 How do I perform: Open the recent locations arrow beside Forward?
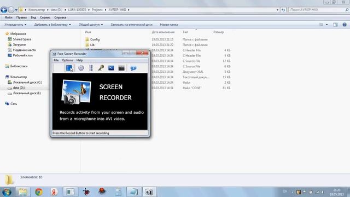pos(16,10)
